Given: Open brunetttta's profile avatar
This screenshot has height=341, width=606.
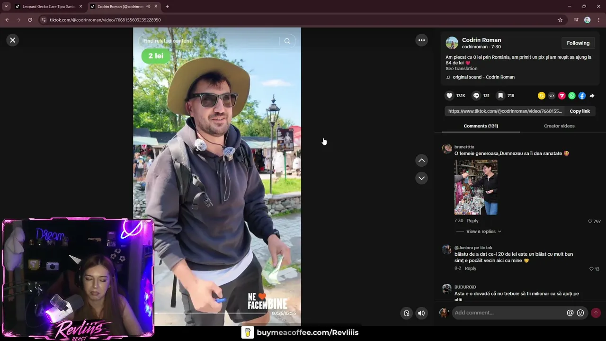Looking at the screenshot, I should click(x=446, y=149).
